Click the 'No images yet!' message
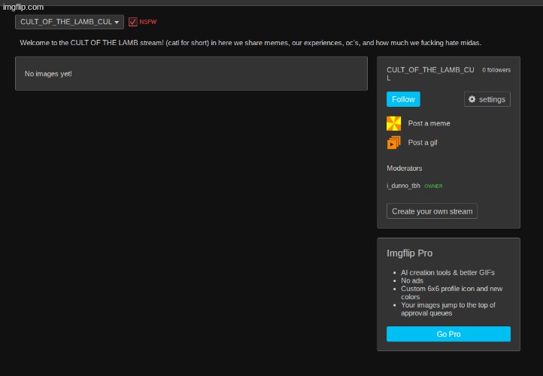 pos(48,74)
